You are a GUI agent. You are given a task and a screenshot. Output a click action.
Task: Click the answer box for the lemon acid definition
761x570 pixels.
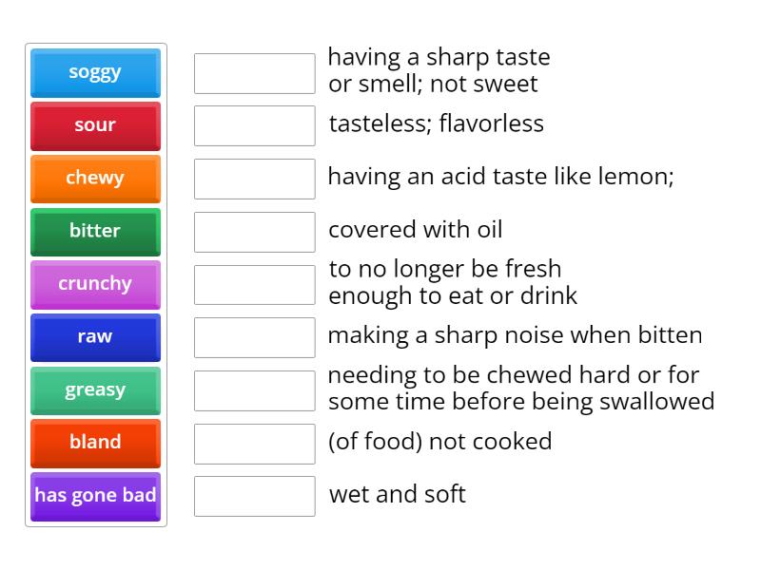pos(253,177)
